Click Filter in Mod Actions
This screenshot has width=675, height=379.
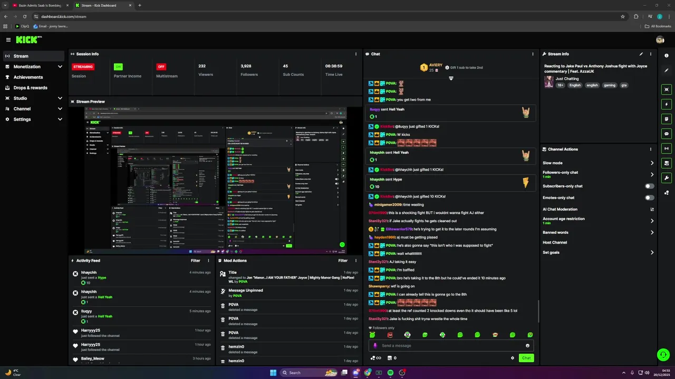(343, 261)
